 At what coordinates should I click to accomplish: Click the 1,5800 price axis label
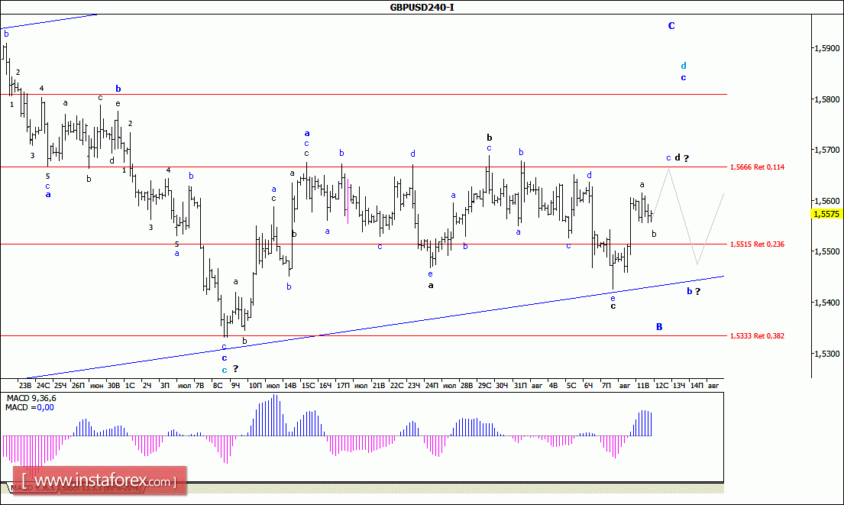point(826,99)
